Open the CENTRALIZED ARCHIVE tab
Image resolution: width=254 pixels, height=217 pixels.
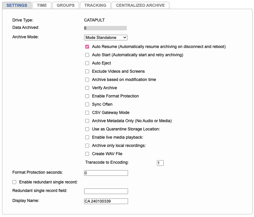tap(140, 5)
